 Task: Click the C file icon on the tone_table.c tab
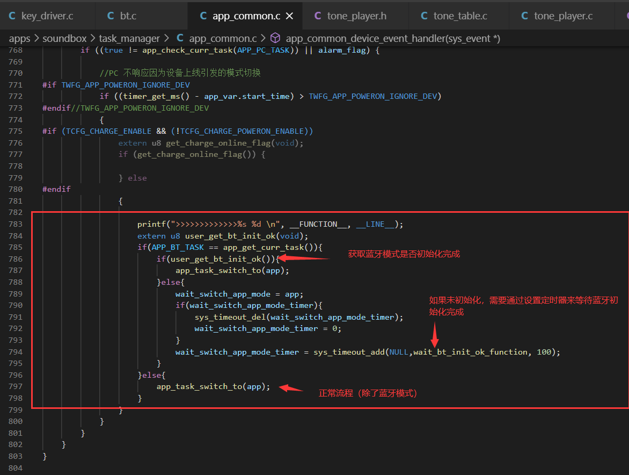click(x=424, y=16)
